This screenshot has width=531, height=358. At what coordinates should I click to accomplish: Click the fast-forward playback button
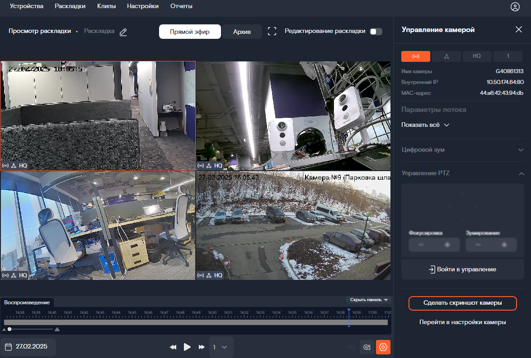click(202, 347)
